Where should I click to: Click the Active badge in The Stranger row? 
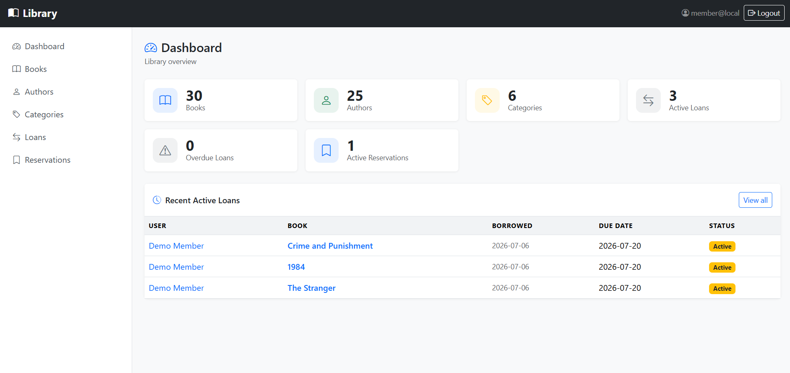pos(722,288)
